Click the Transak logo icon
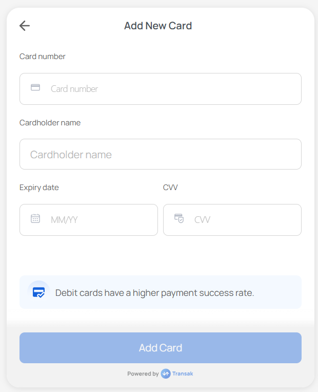Image resolution: width=318 pixels, height=392 pixels. (166, 374)
